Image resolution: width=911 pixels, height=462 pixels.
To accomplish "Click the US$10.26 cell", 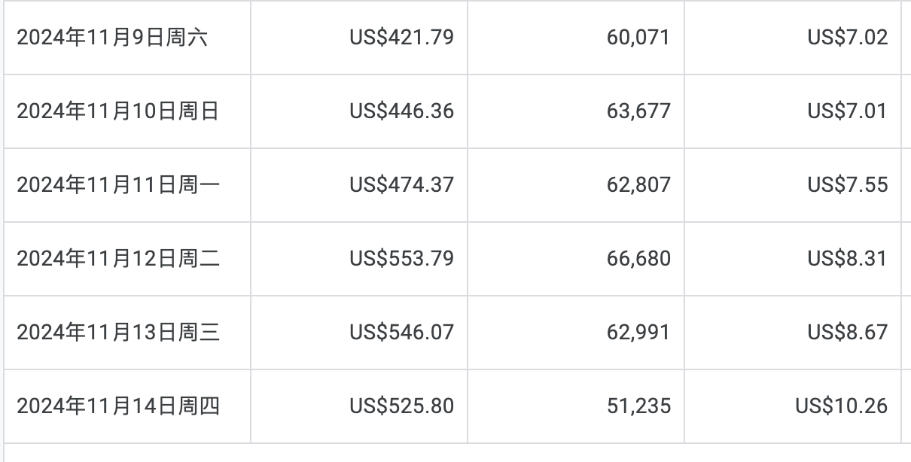I will coord(793,406).
